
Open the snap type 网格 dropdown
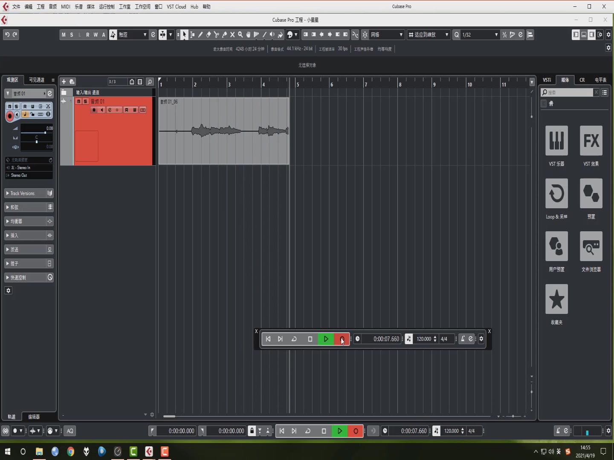coord(386,34)
